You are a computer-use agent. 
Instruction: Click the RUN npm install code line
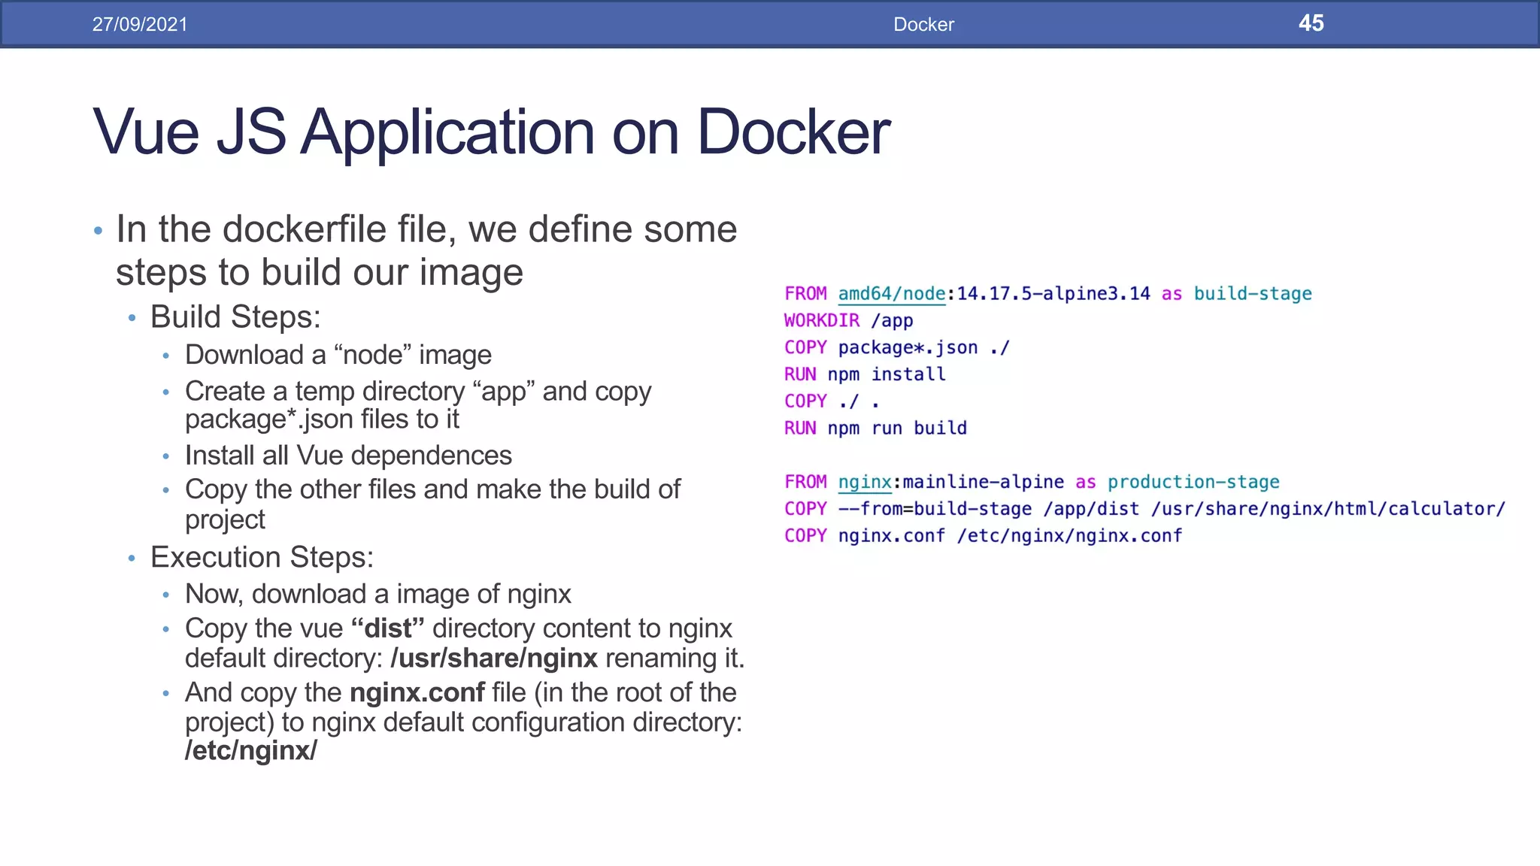tap(865, 374)
